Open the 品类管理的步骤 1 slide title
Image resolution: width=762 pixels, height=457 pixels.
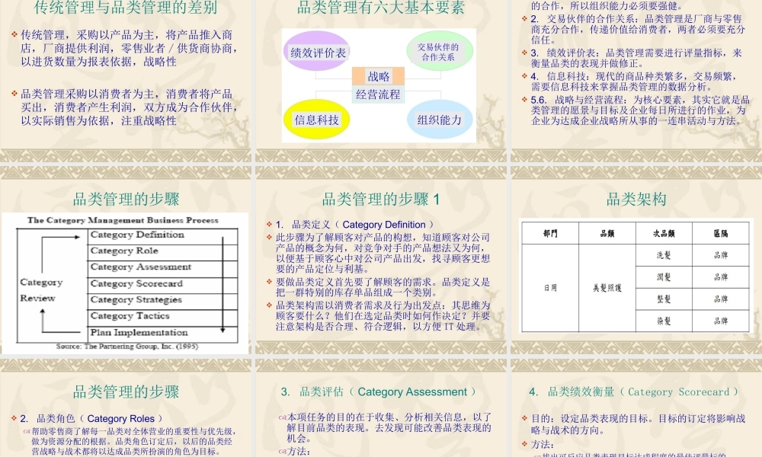coord(381,199)
